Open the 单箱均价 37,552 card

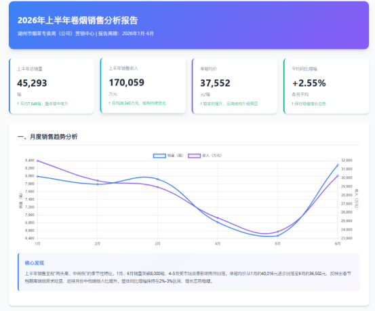click(x=235, y=86)
